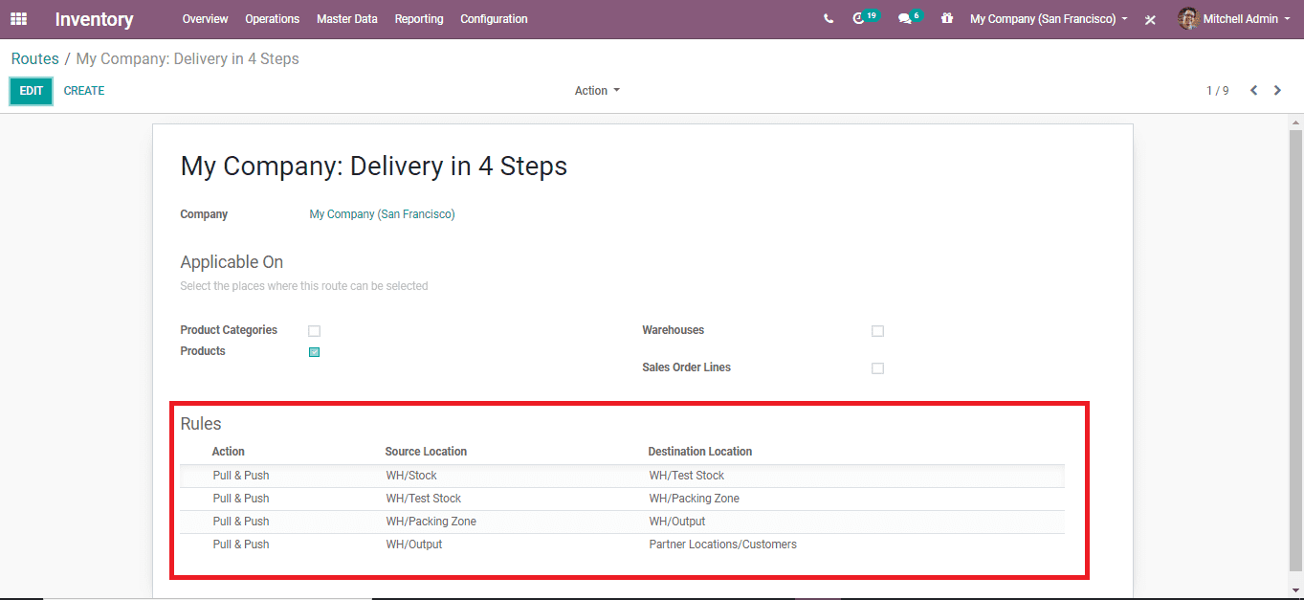Viewport: 1304px width, 600px height.
Task: Open the rule with source WH/Stock
Action: pos(622,476)
